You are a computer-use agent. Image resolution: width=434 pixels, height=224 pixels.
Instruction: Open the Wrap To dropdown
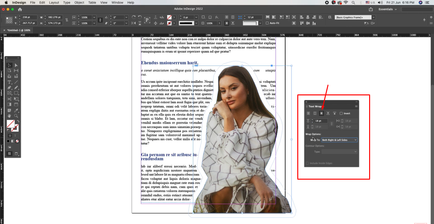pos(339,140)
